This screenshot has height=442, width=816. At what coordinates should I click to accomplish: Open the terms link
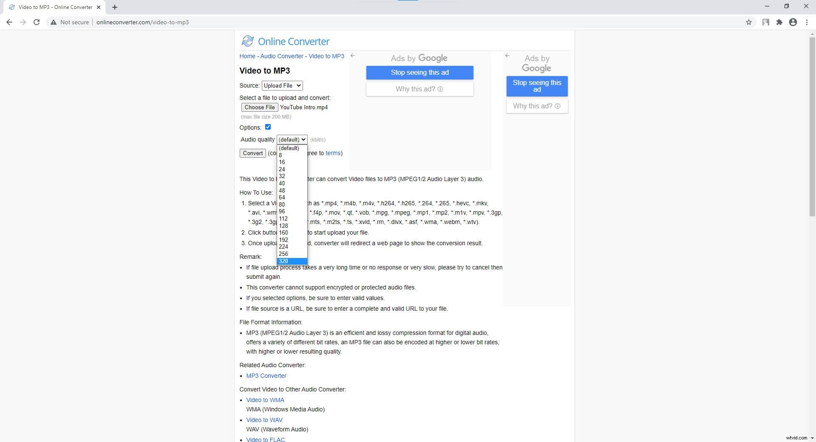pyautogui.click(x=333, y=153)
